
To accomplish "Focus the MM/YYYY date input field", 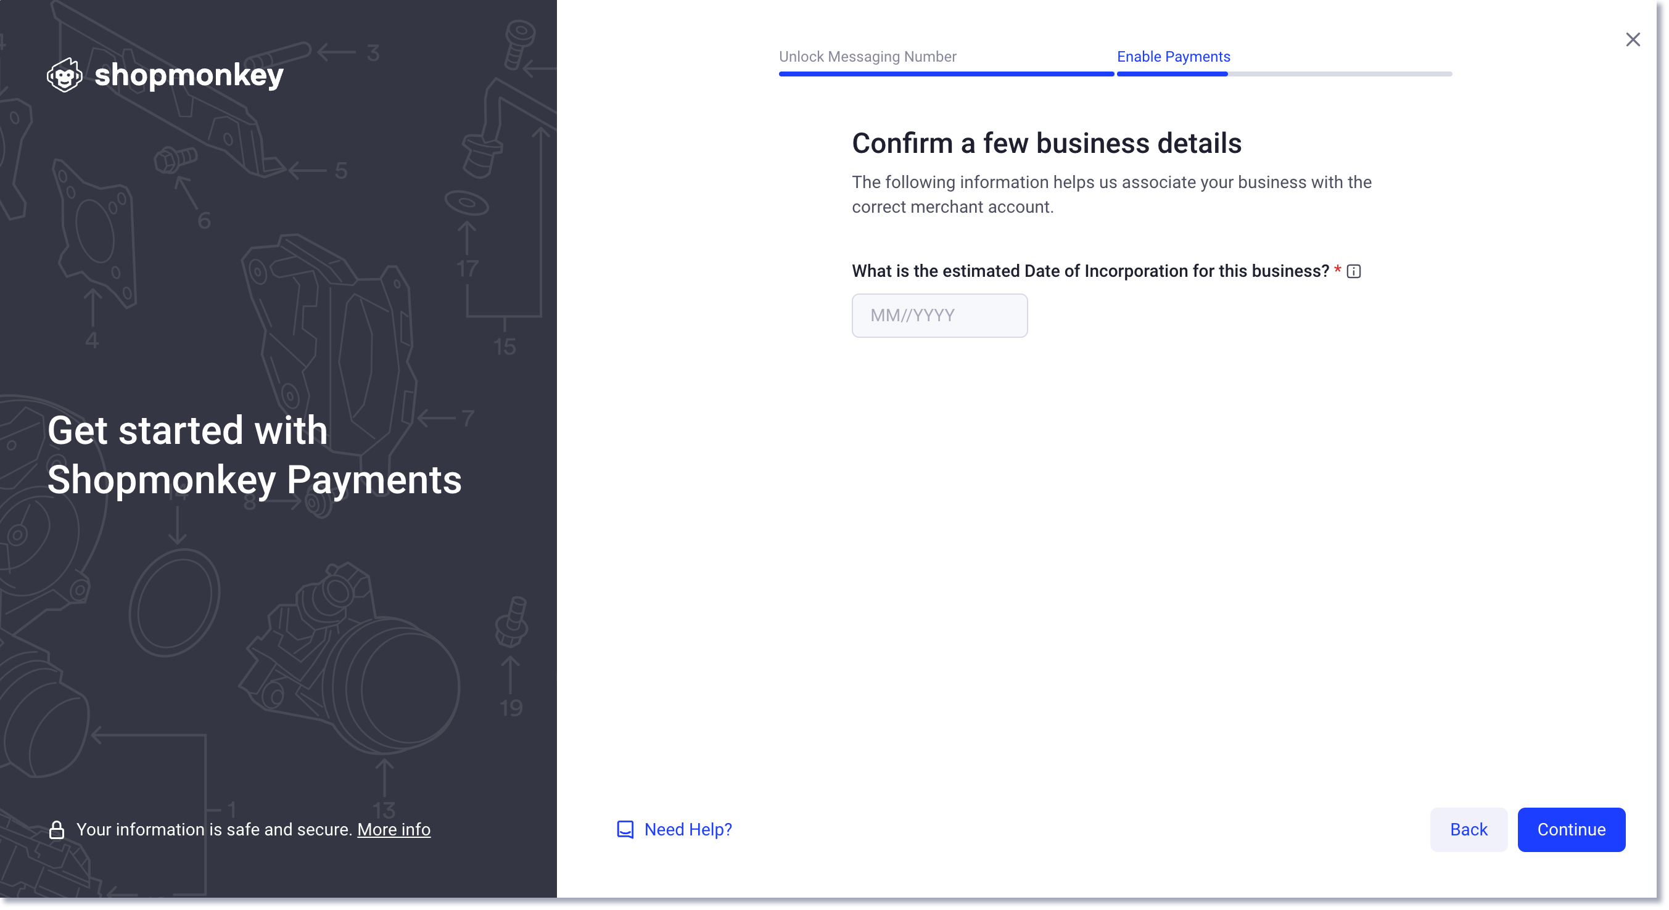I will [939, 316].
